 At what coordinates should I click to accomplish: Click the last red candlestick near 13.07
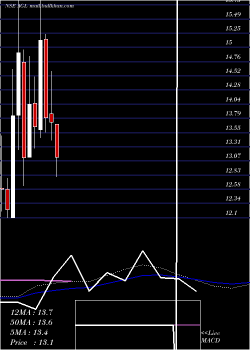(x=57, y=141)
